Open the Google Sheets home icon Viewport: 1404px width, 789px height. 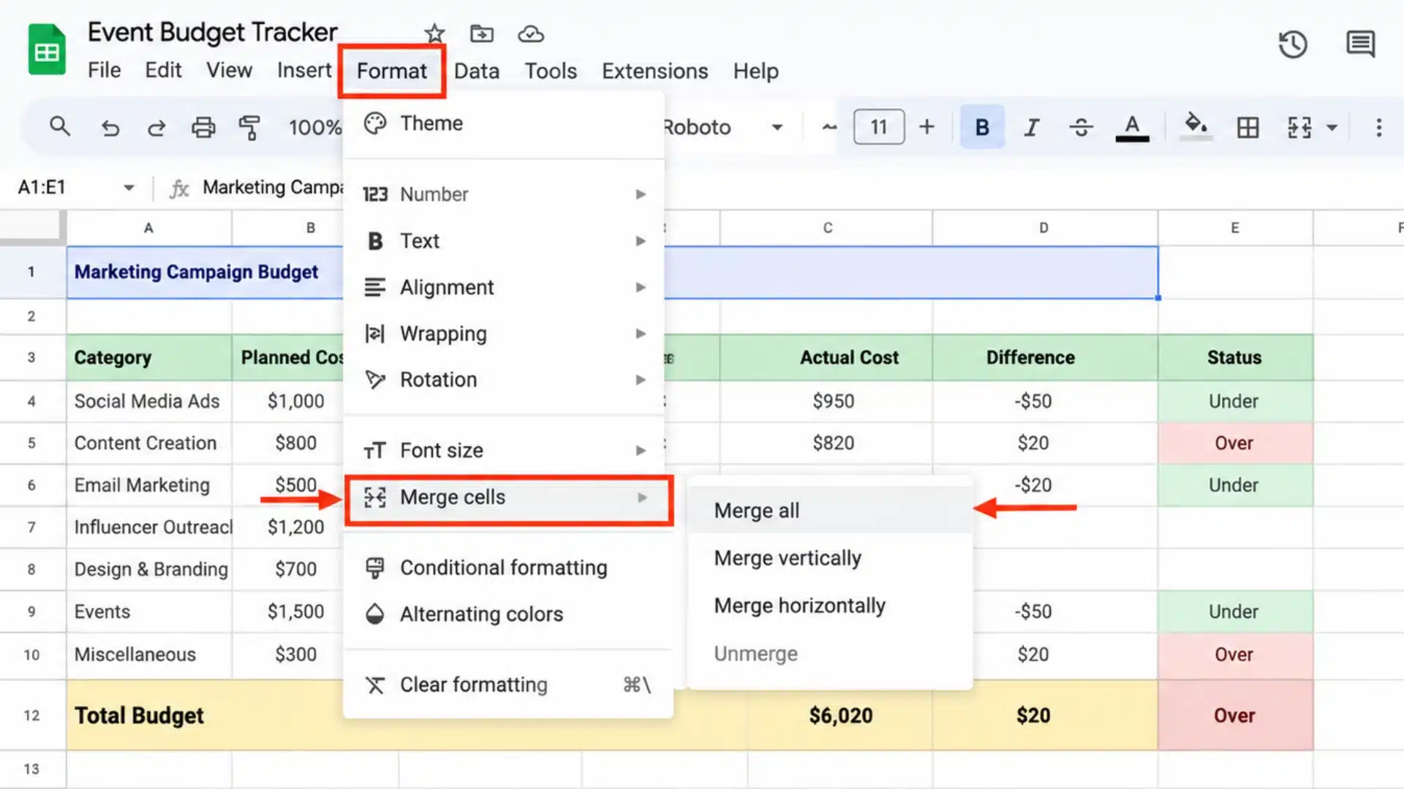click(47, 50)
